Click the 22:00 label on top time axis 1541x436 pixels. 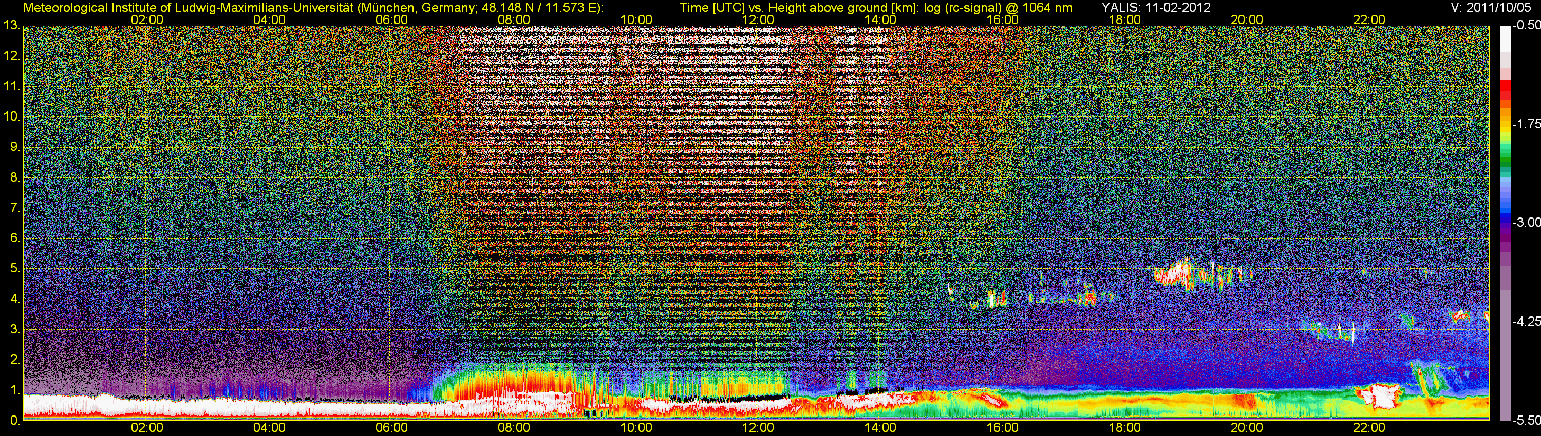1369,19
